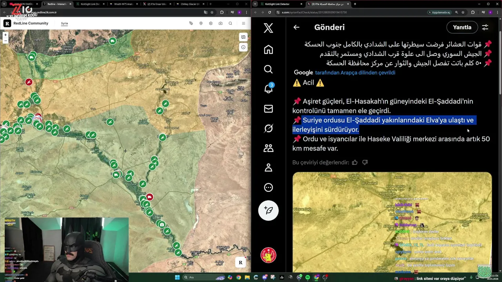The image size is (502, 282).
Task: Click green vehicle marker at map top
Action: (x=113, y=41)
